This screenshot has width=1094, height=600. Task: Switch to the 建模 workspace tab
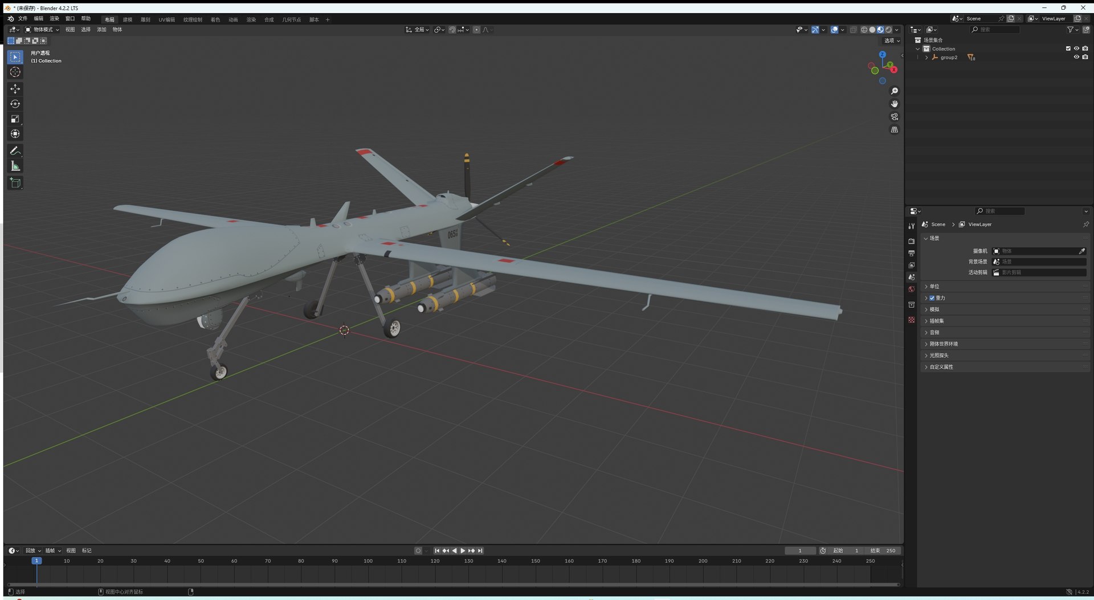[128, 19]
